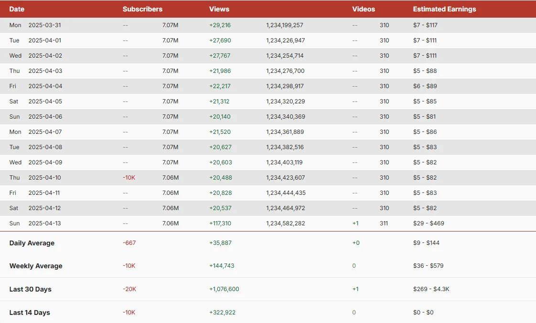Click earnings value $5 - $81

[x=424, y=117]
